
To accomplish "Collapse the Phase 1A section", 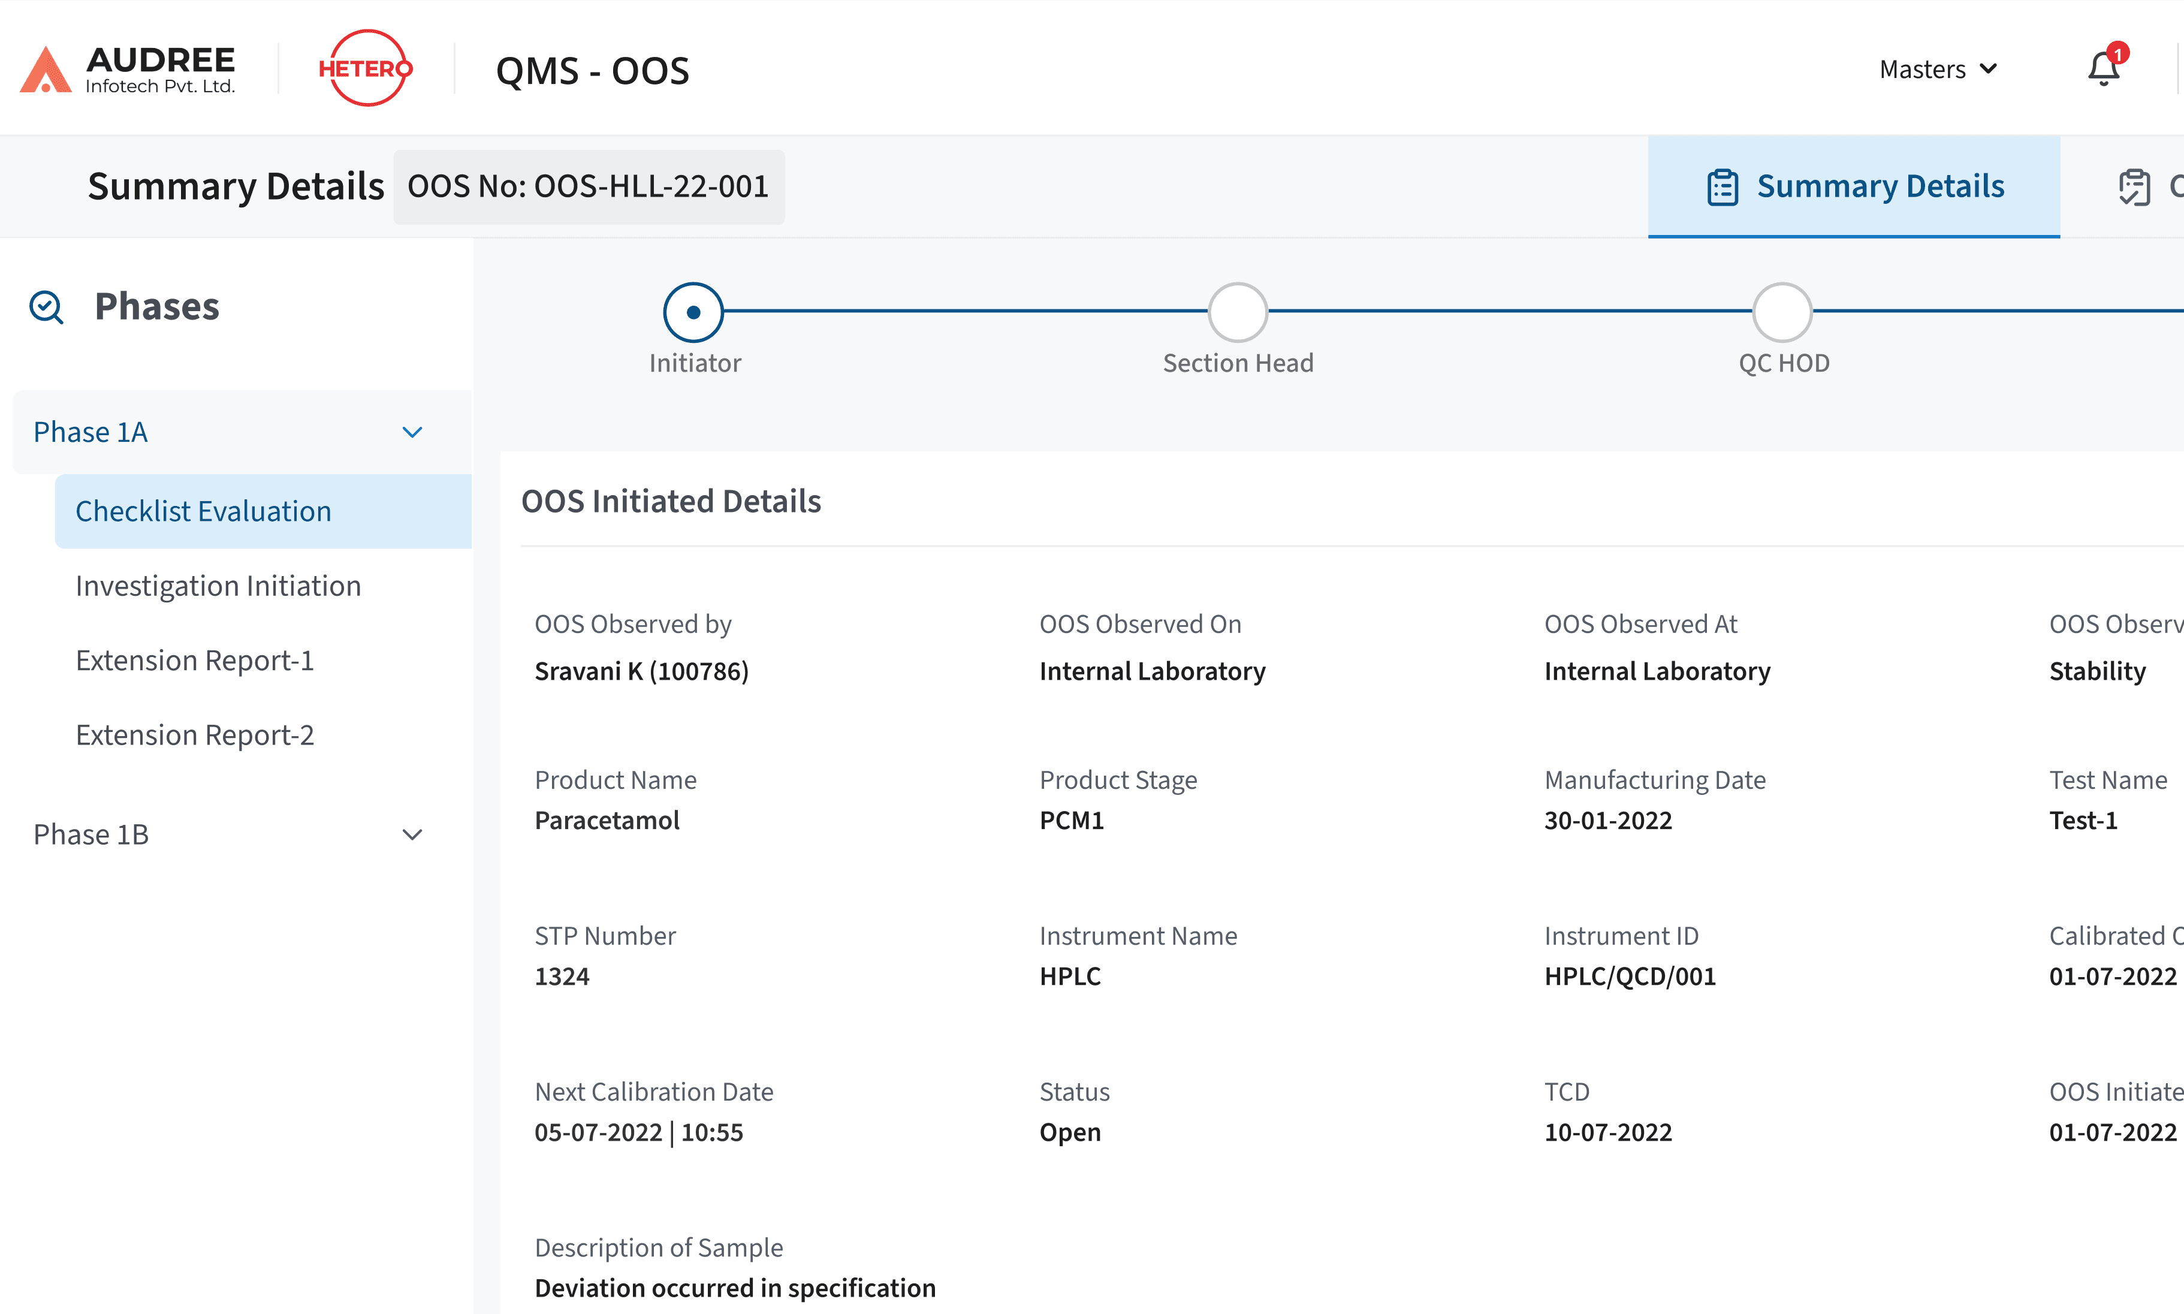I will [x=412, y=432].
